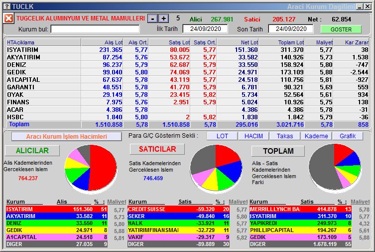Click the CREDIT SUISSE sellers row

(x=178, y=209)
